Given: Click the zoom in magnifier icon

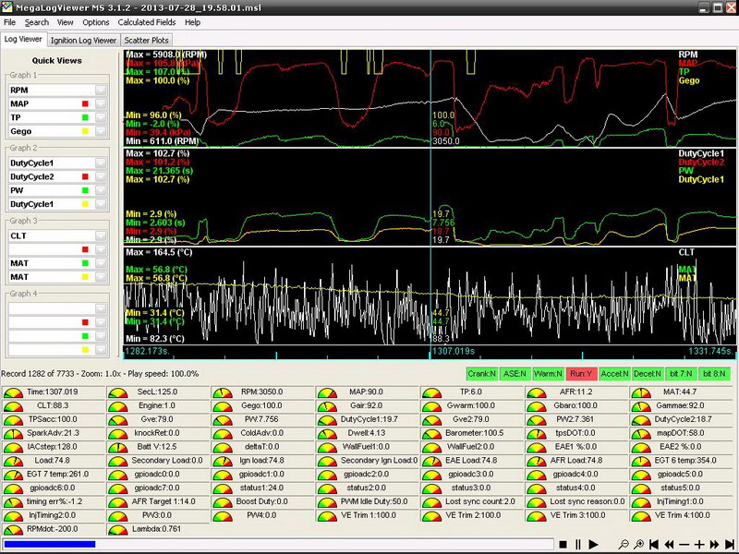Looking at the screenshot, I should point(640,545).
